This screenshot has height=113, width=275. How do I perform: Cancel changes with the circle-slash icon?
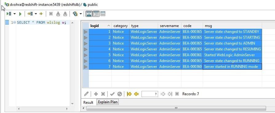click(x=120, y=94)
